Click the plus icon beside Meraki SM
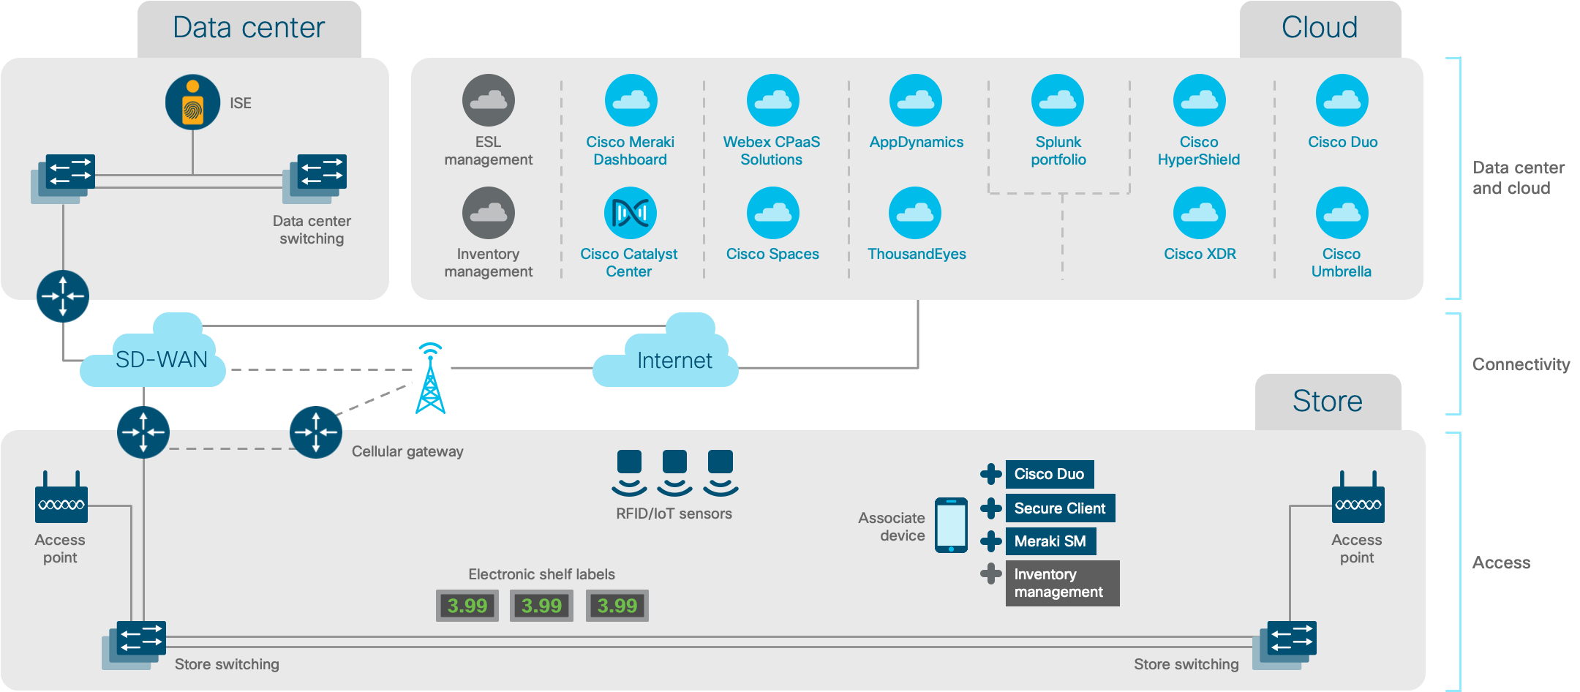 tap(991, 541)
